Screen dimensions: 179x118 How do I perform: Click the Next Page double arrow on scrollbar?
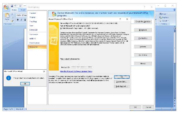[175, 106]
